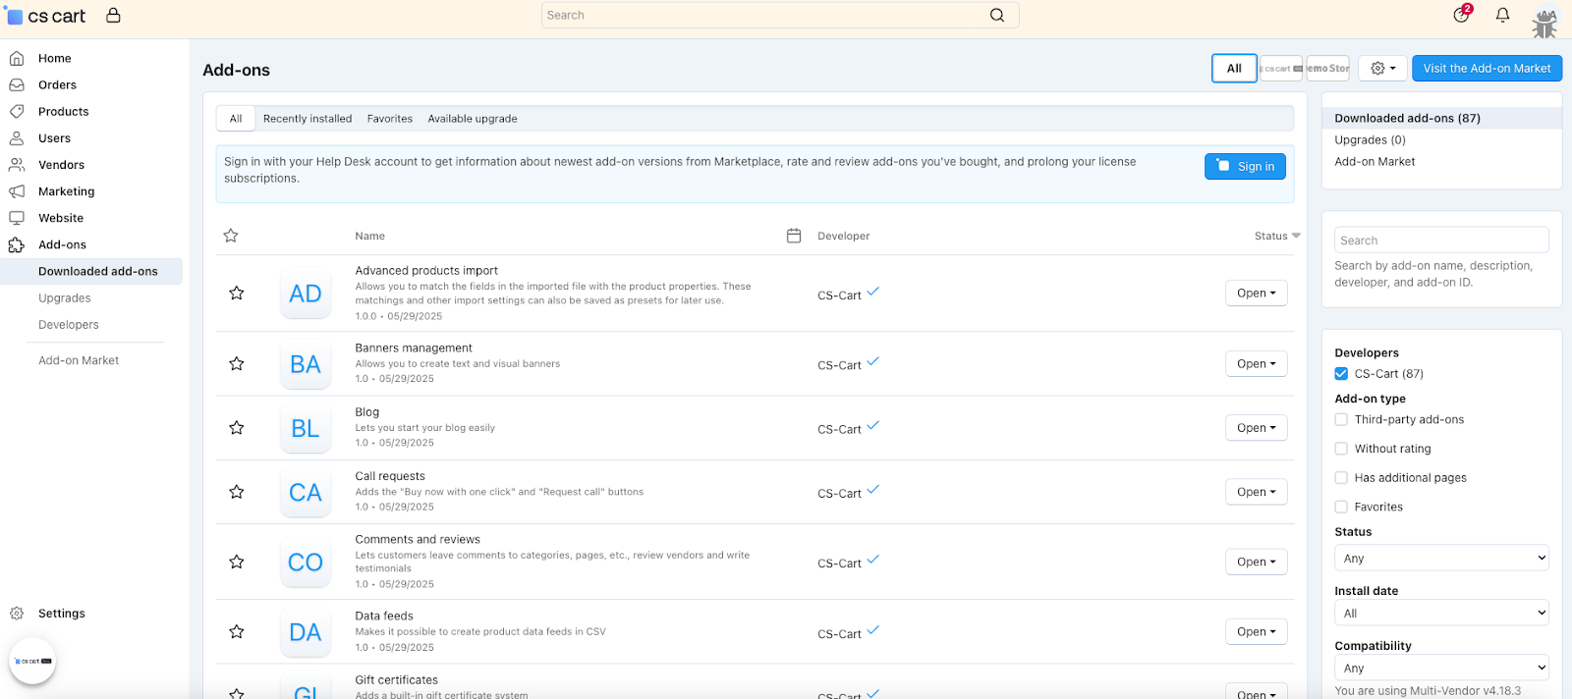Star the Data feeds add-on
Viewport: 1572px width, 699px height.
pos(237,631)
